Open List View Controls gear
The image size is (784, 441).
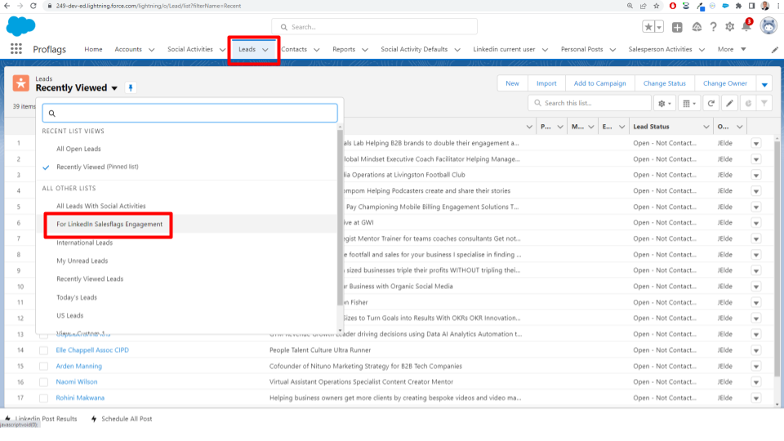coord(665,104)
